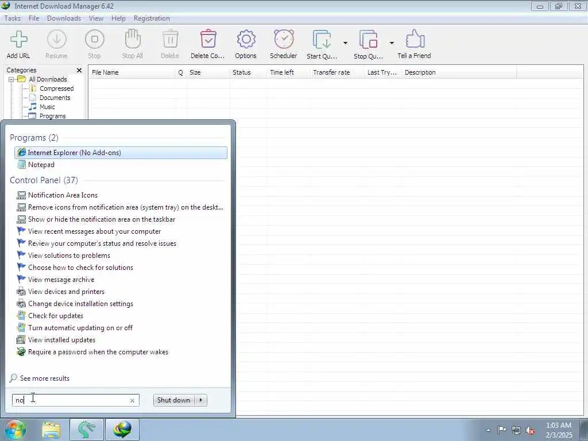Open the File menu
This screenshot has width=588, height=441.
point(34,18)
